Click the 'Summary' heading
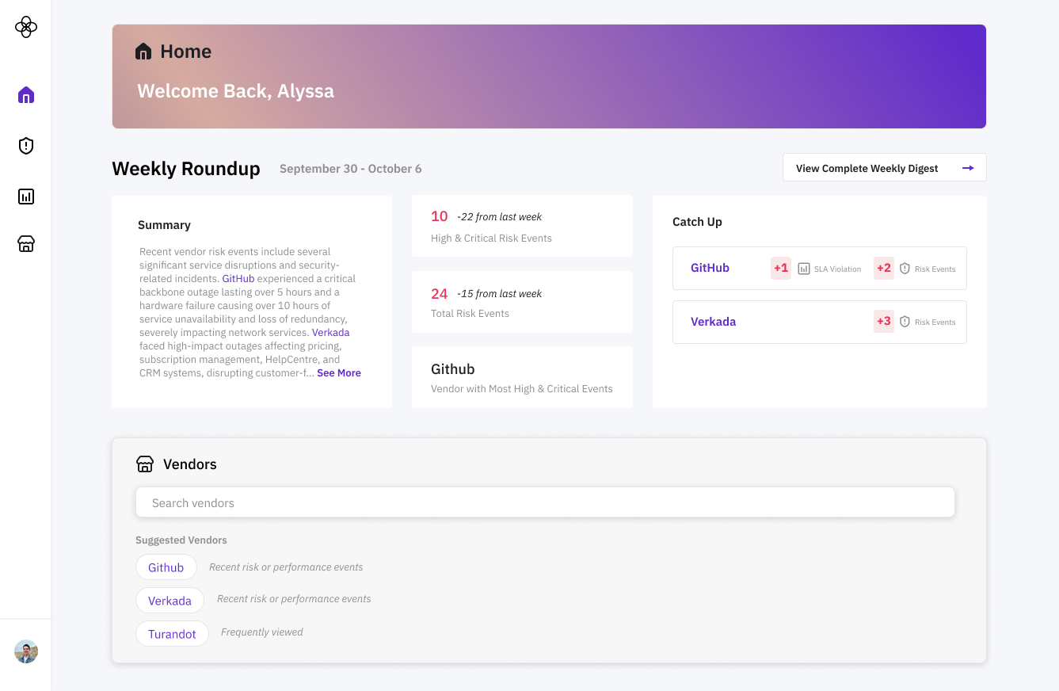1059x691 pixels. pos(164,225)
